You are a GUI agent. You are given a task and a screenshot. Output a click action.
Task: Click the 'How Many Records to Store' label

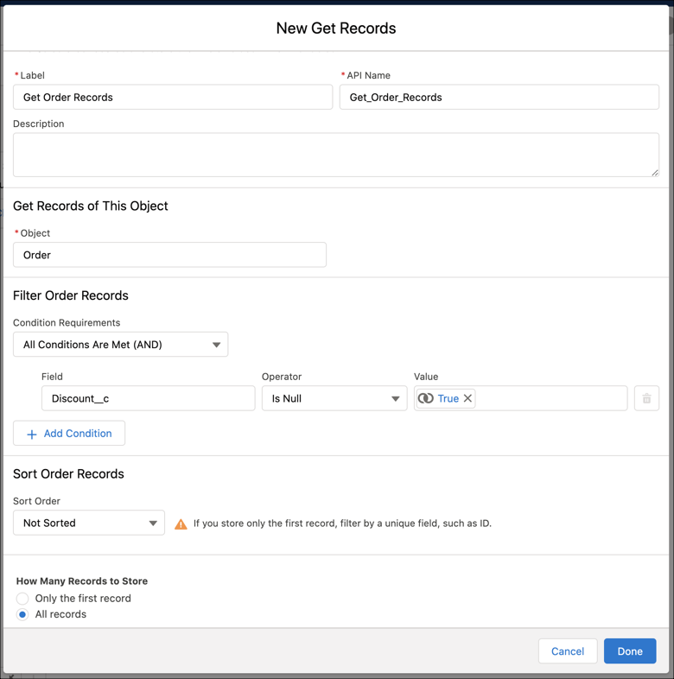tap(82, 581)
